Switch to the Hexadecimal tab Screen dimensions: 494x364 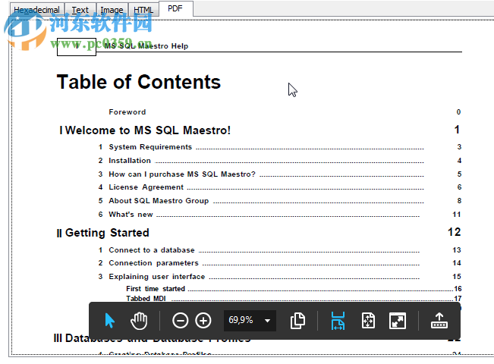[36, 10]
